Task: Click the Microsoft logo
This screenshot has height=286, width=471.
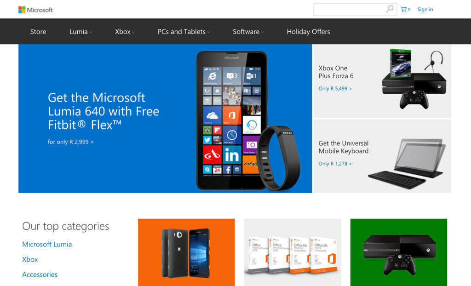Action: [35, 10]
